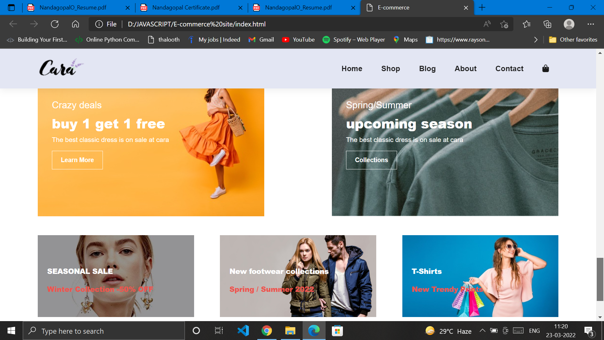
Task: Open the Gmail bookmark
Action: pos(261,40)
